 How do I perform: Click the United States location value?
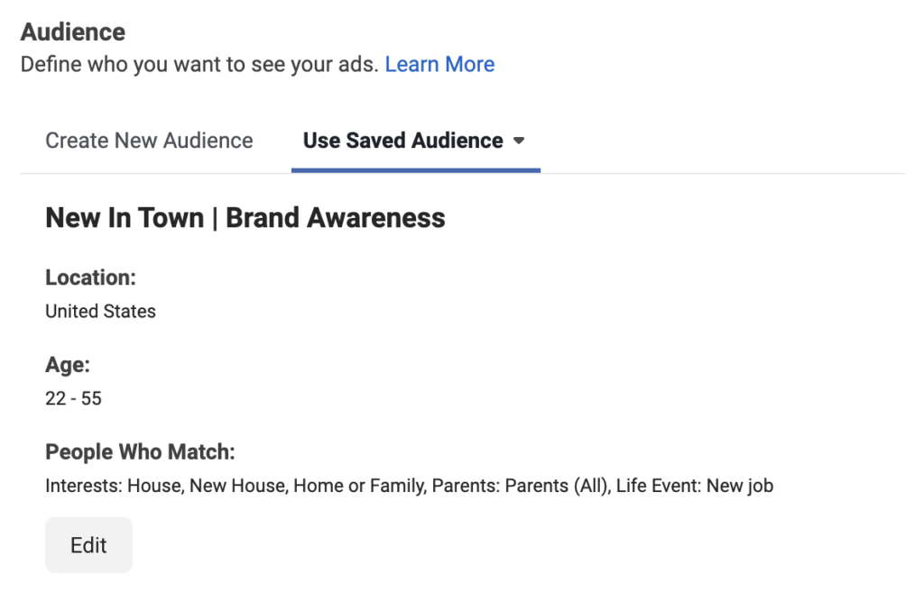[101, 312]
